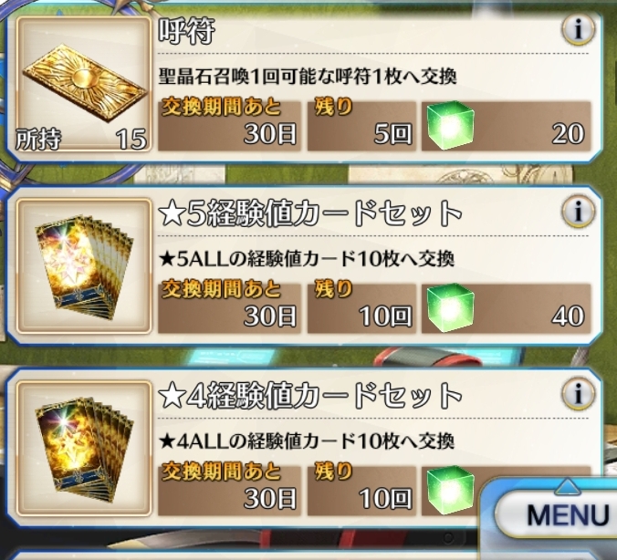This screenshot has width=617, height=560.
Task: Open info for 呼符 summon ticket
Action: (578, 29)
